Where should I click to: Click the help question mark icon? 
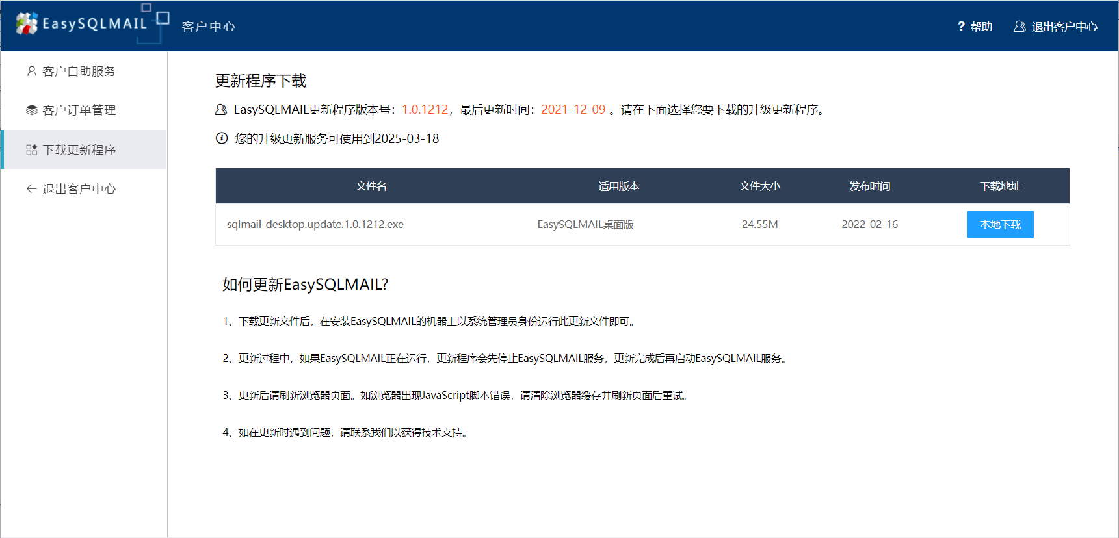(961, 27)
